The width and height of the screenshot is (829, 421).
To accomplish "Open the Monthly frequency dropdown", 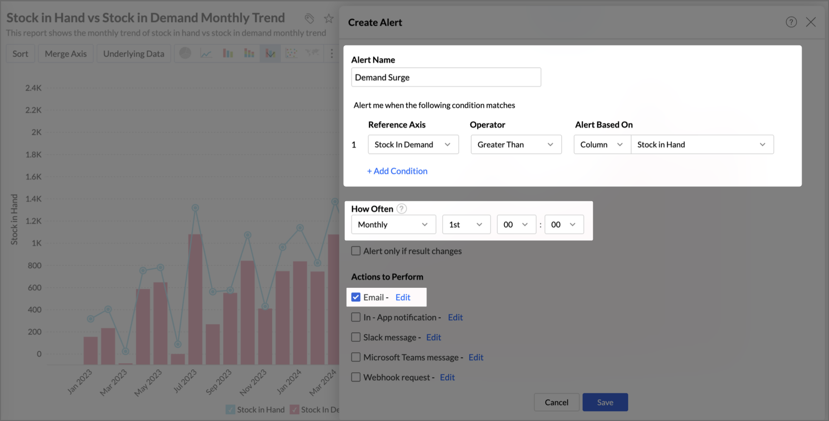I will tap(393, 224).
